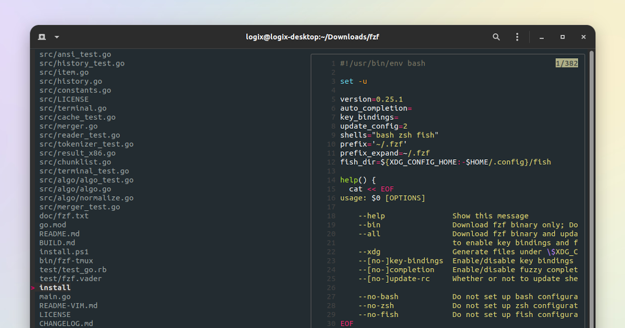Select src/history_test.go entry
Screen dimensions: 625x328
[x=82, y=63]
